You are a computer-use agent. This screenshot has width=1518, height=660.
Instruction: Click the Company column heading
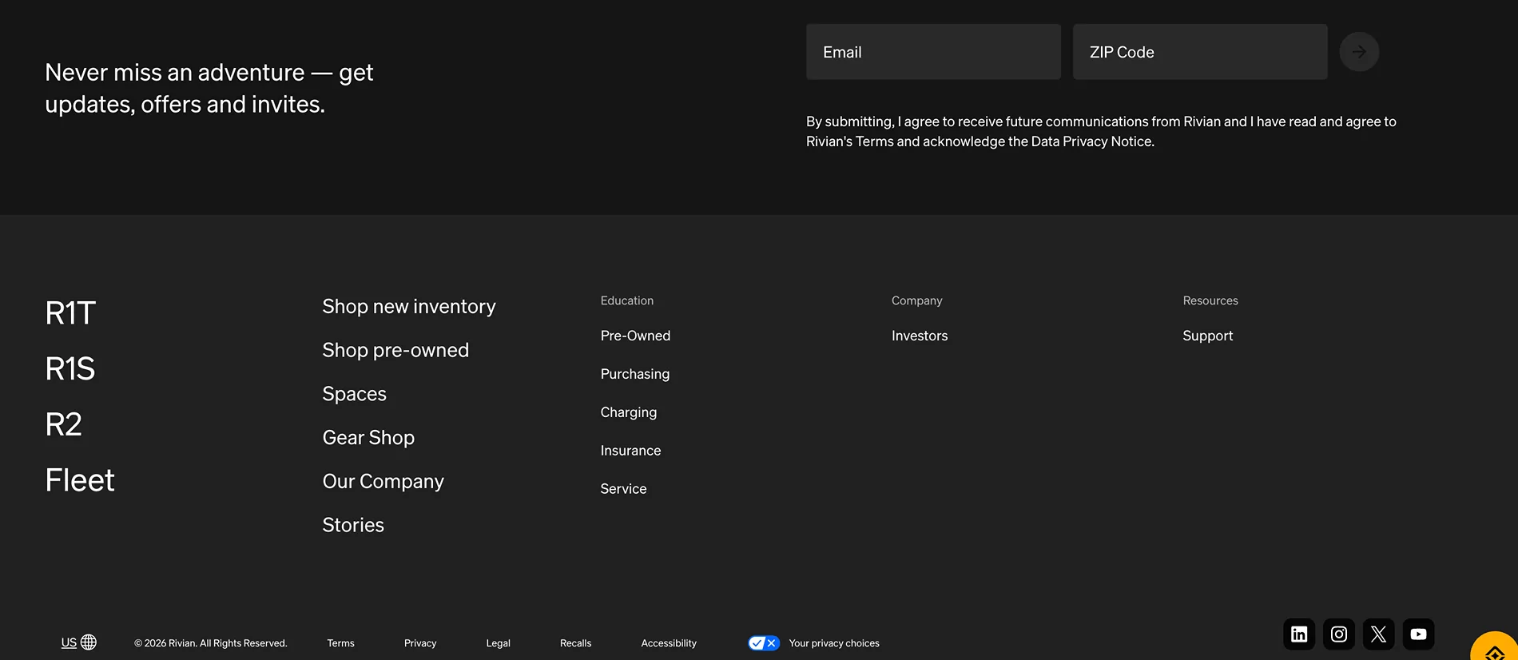click(x=917, y=300)
